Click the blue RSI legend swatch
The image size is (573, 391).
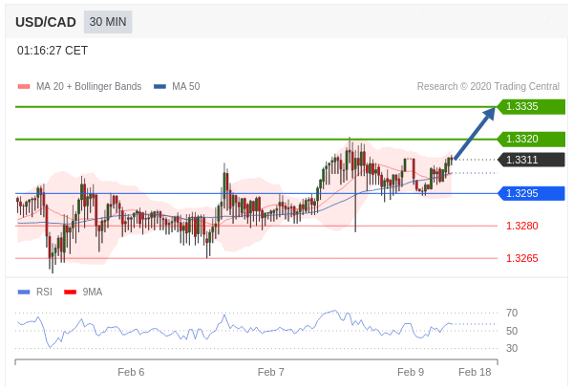24,292
